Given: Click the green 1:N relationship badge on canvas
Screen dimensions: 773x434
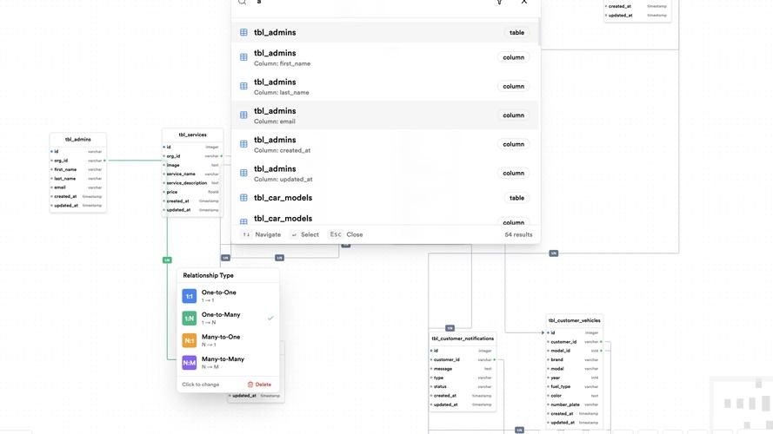Looking at the screenshot, I should pyautogui.click(x=167, y=260).
